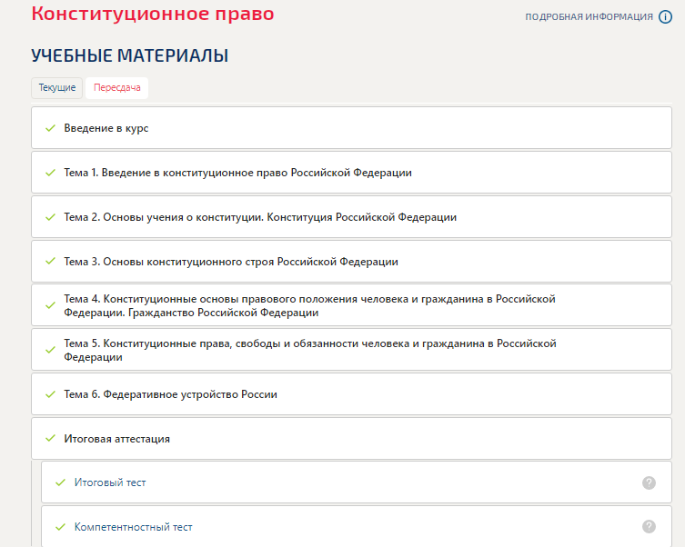The width and height of the screenshot is (685, 547).
Task: Click the УЧЕБНЫЕ МАТЕРИАЛЫ heading
Action: point(130,55)
